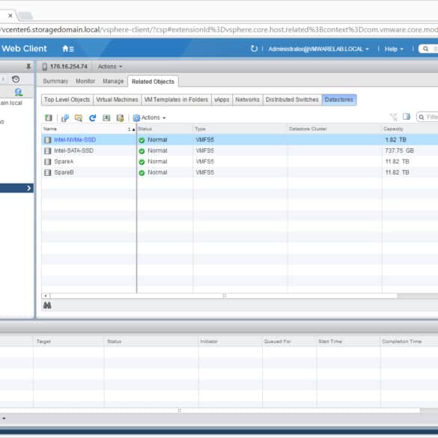Open the Administrator@VMWARELAB.LOCAL user menu
The width and height of the screenshot is (438, 438).
pyautogui.click(x=318, y=49)
